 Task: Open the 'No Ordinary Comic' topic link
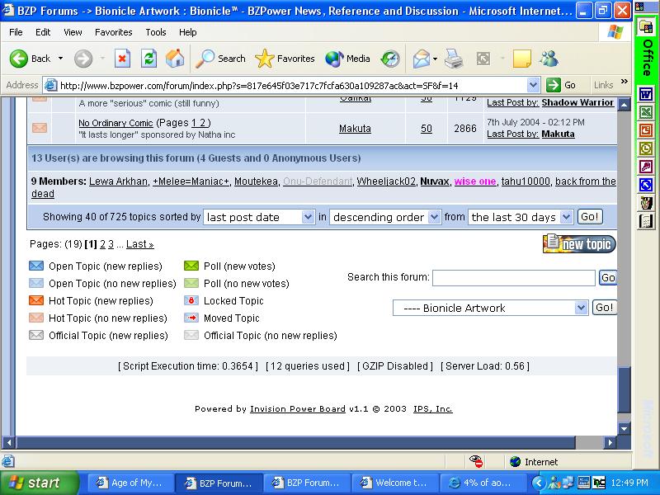pyautogui.click(x=115, y=123)
